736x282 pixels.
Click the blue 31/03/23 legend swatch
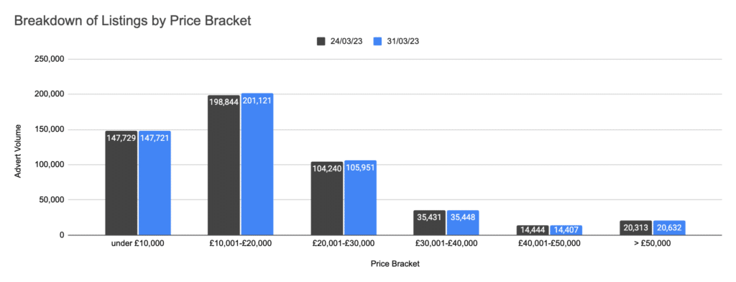pos(378,41)
